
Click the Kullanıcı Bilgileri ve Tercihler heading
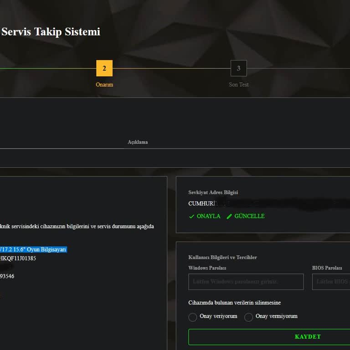click(x=222, y=257)
